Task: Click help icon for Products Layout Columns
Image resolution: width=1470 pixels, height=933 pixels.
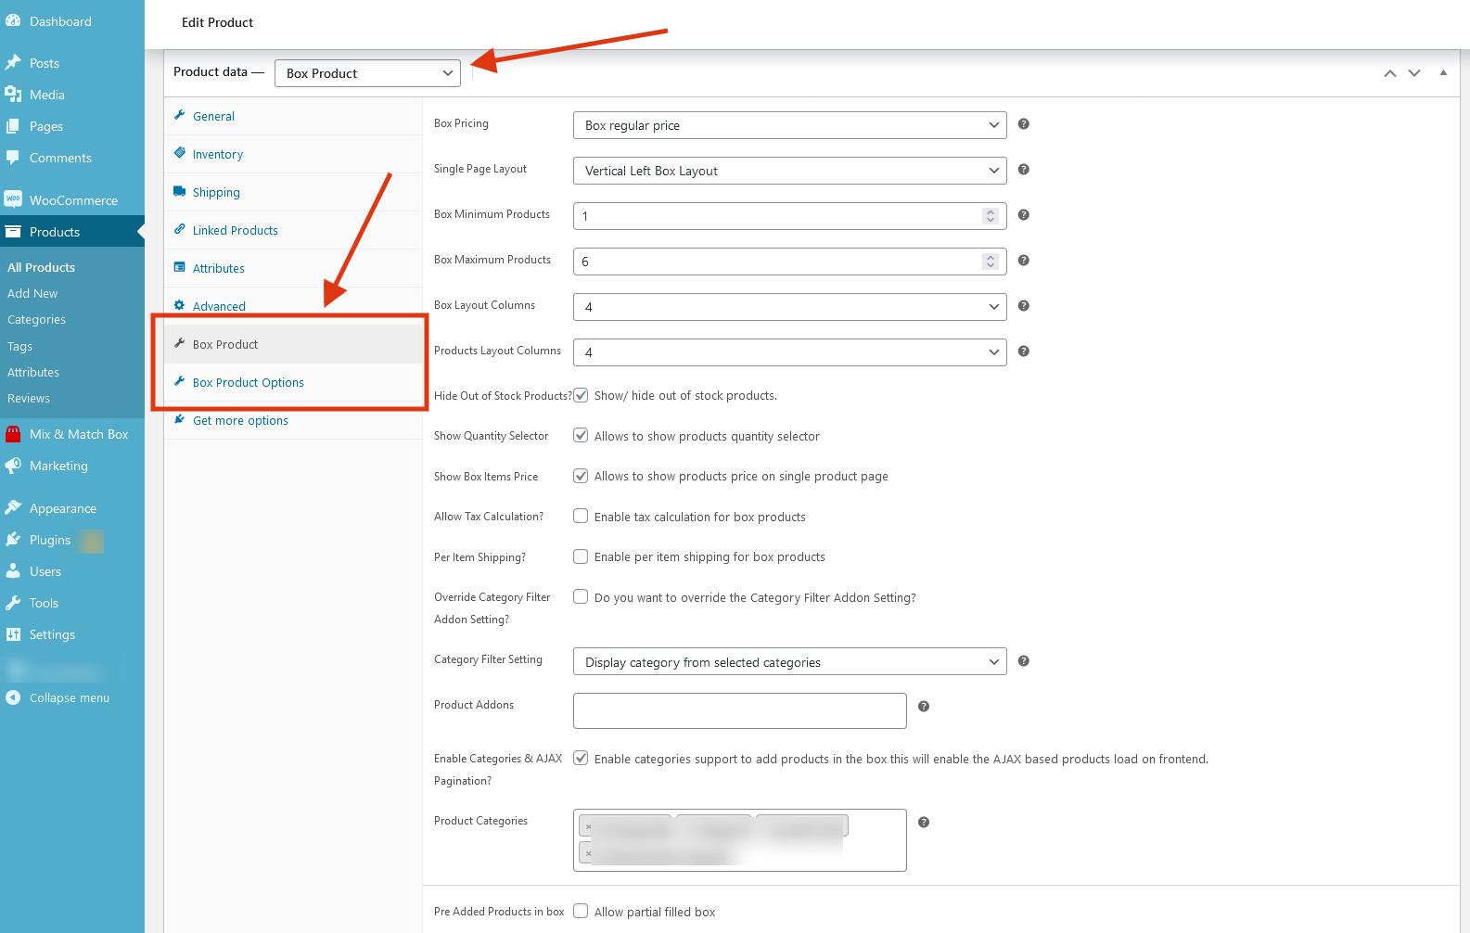Action: (x=1024, y=351)
